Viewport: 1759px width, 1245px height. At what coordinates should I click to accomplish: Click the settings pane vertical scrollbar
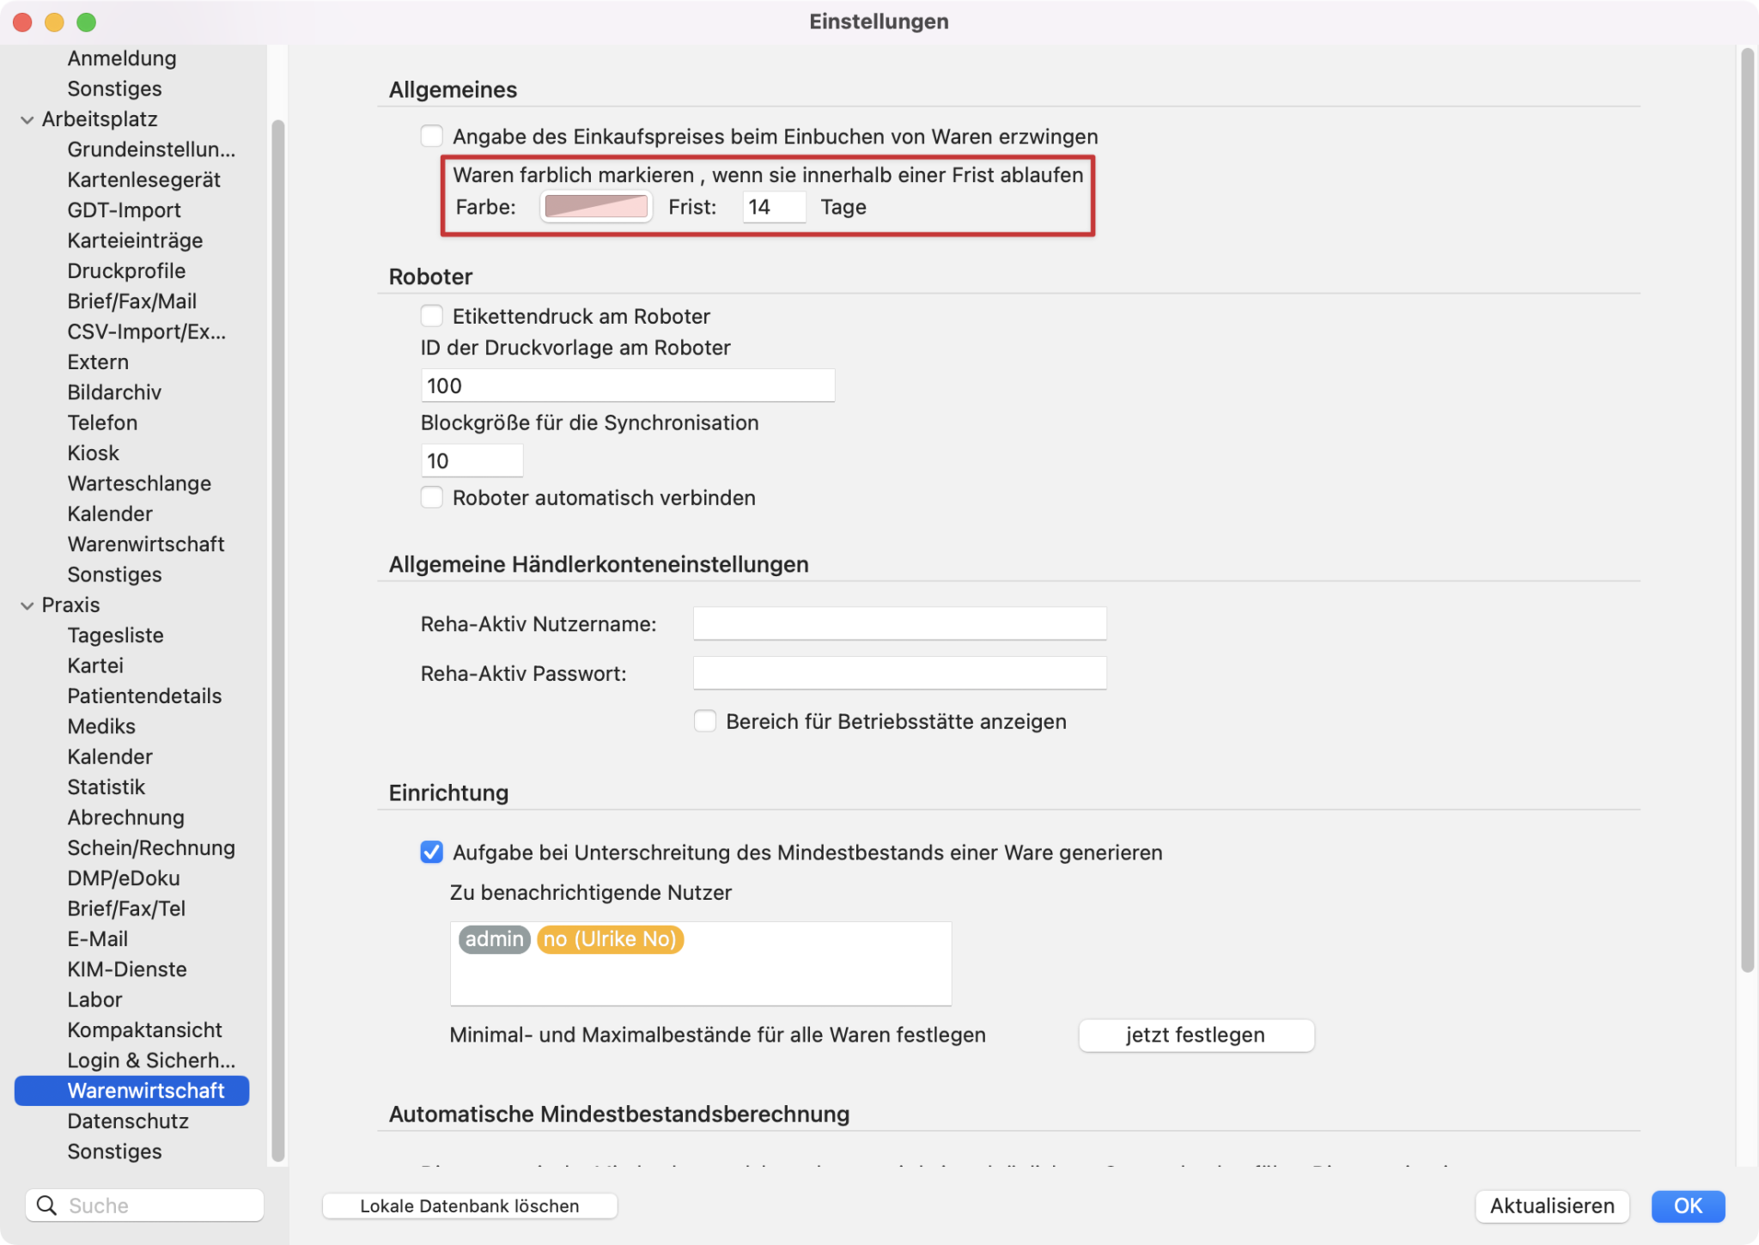pyautogui.click(x=1747, y=511)
